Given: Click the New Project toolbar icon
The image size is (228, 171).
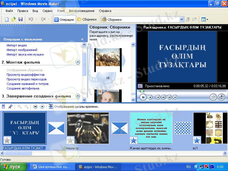Looking at the screenshot, I should [7, 20].
